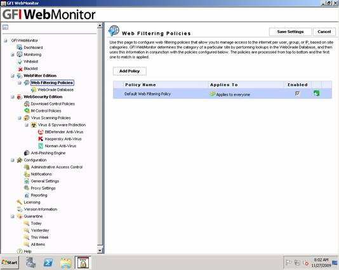
Task: Open PowerShell from the taskbar
Action: (48, 262)
